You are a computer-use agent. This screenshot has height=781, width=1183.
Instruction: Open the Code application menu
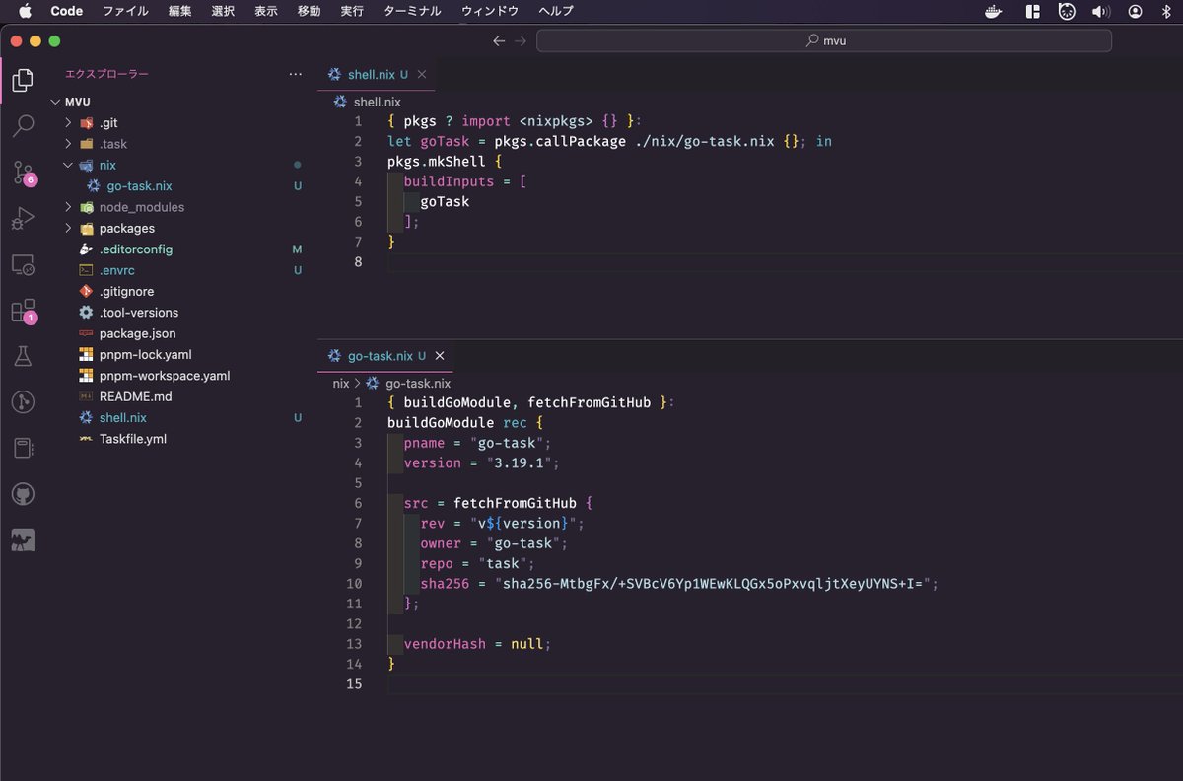(x=67, y=11)
